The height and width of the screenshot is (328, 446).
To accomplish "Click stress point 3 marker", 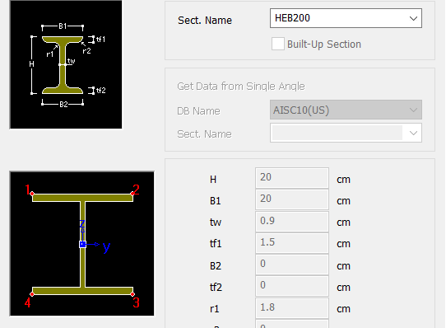I will point(132,294).
